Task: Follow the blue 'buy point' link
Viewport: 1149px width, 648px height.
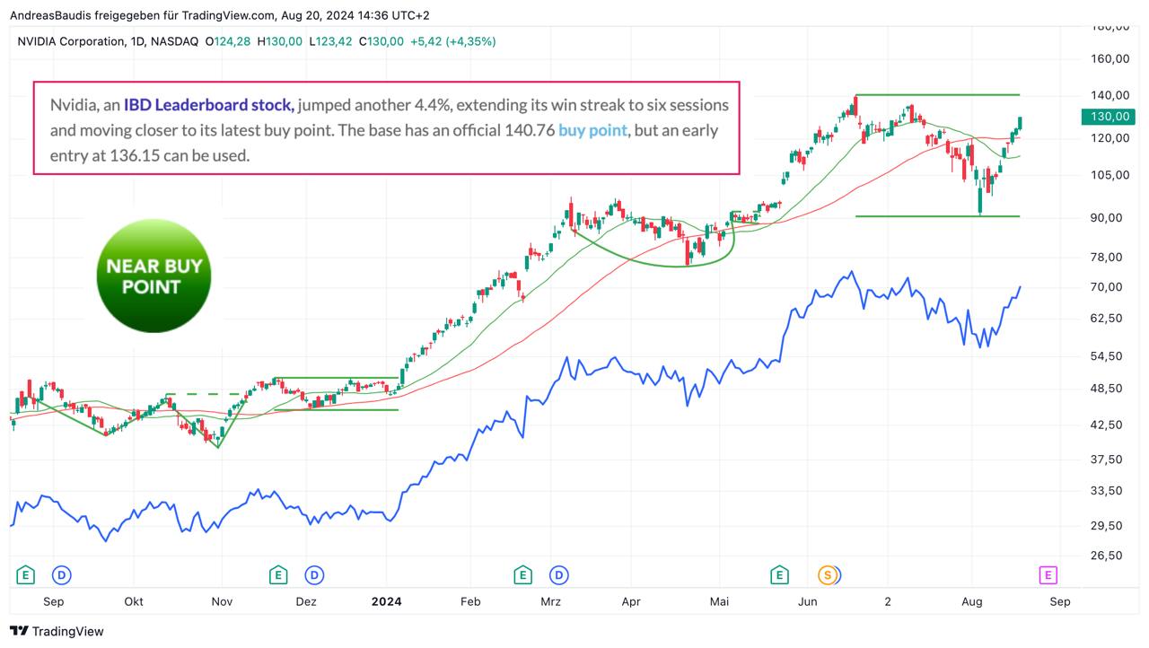Action: click(592, 130)
